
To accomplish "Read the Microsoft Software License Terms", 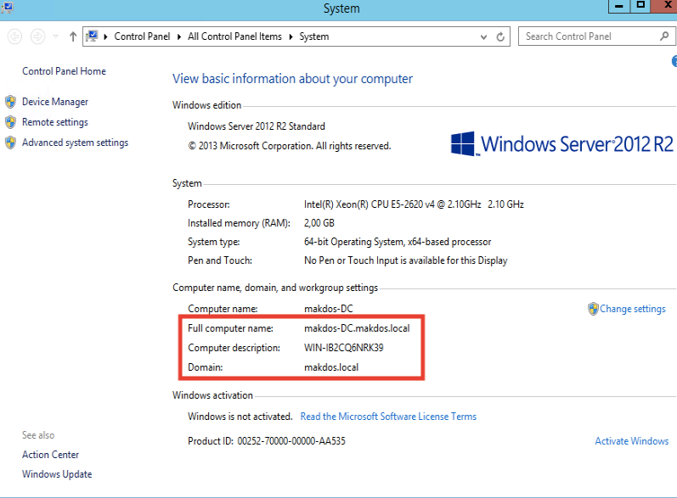I will (388, 417).
